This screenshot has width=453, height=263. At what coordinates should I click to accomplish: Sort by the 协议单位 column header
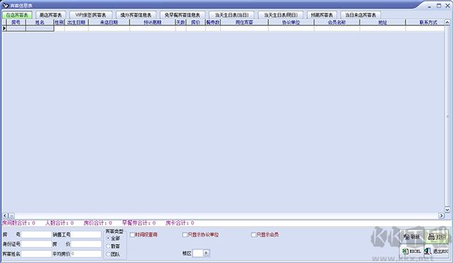[x=291, y=22]
